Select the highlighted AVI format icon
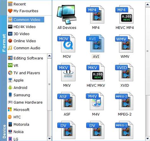Screen dimensions: 150x141 (95, 43)
